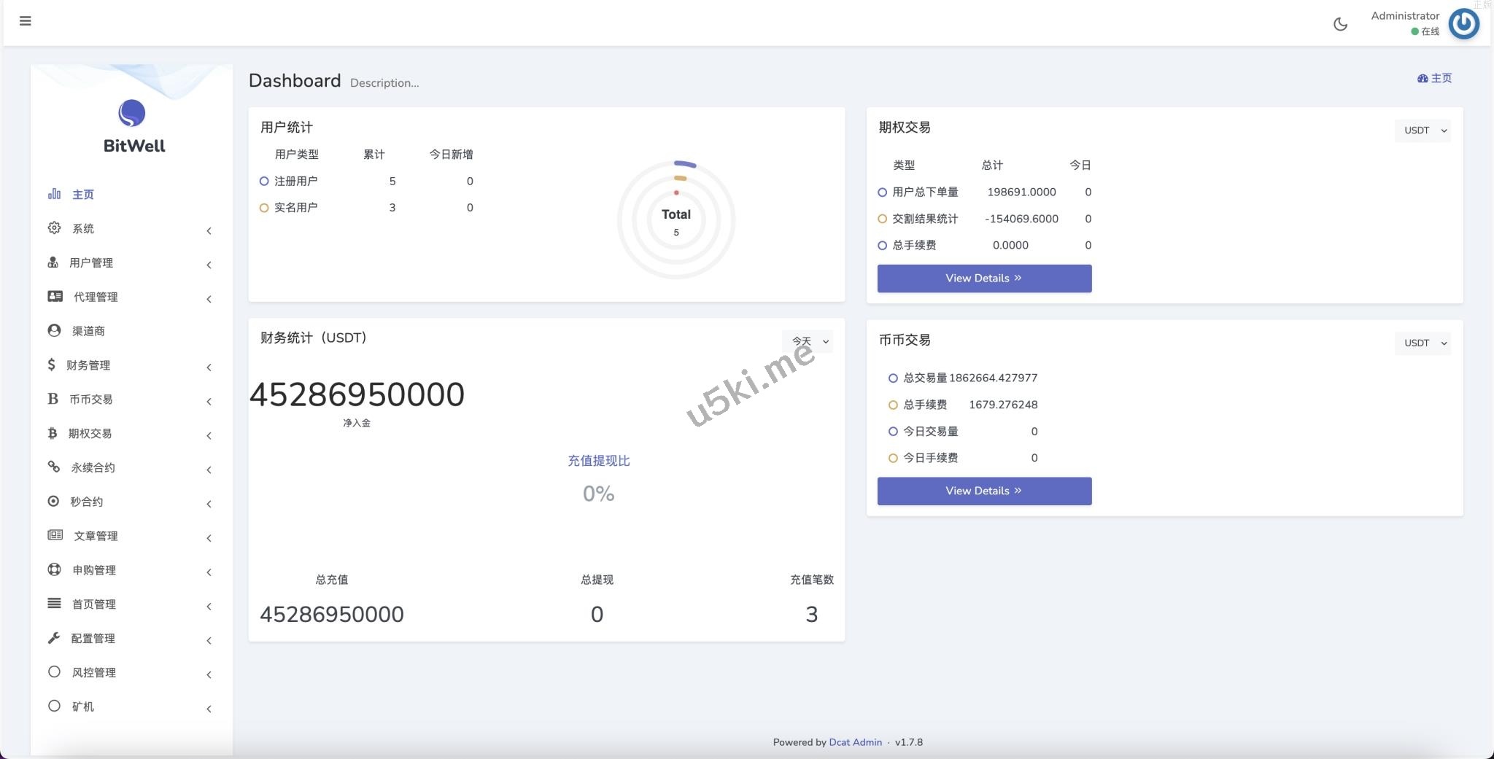The image size is (1494, 759).
Task: Click the BitWell logo
Action: pyautogui.click(x=132, y=126)
